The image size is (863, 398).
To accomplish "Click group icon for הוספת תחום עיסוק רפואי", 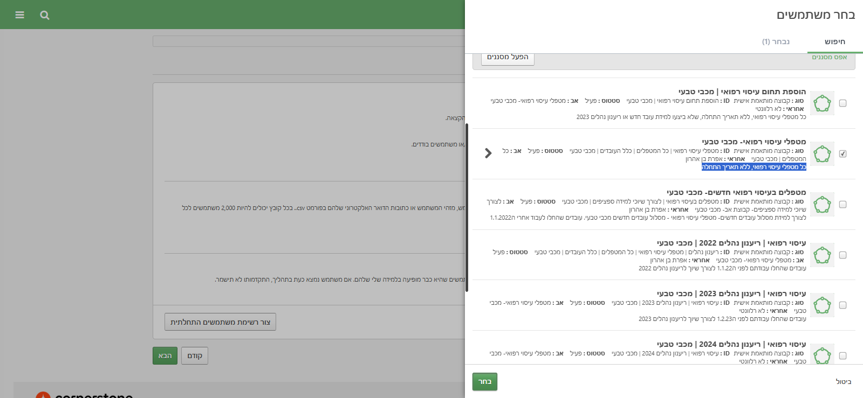I will tap(822, 103).
